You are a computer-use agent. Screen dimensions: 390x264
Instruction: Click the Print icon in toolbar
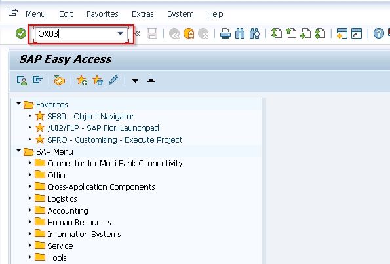225,33
